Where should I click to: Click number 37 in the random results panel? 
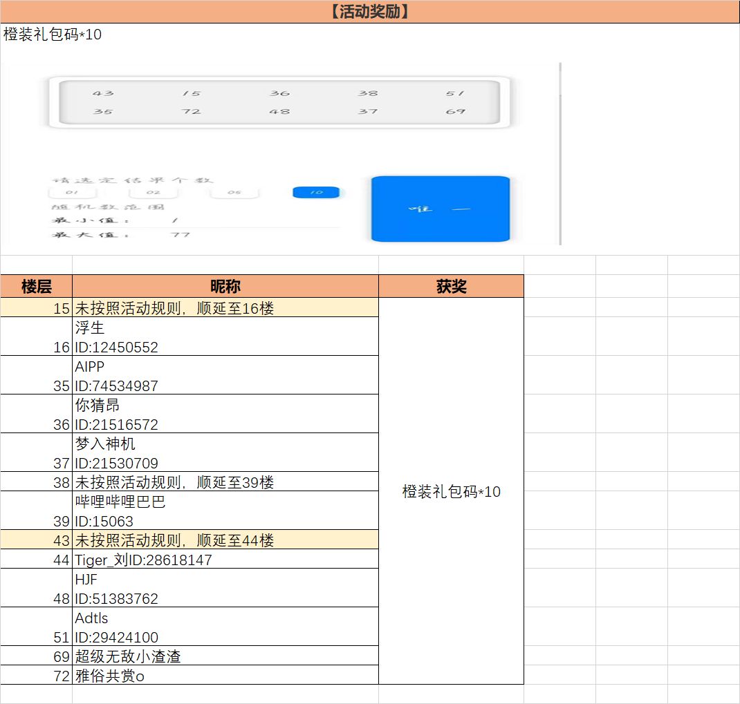click(368, 112)
